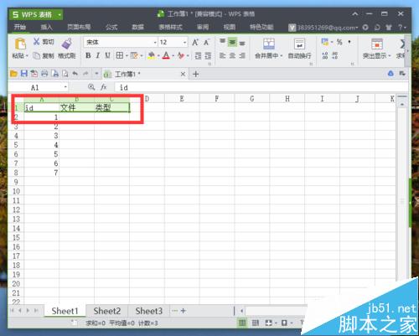Open the 开始 (Home) ribbon tab

point(20,27)
